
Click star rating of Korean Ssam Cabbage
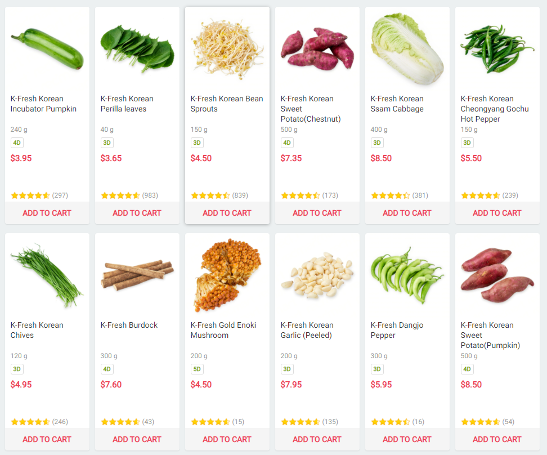click(391, 195)
